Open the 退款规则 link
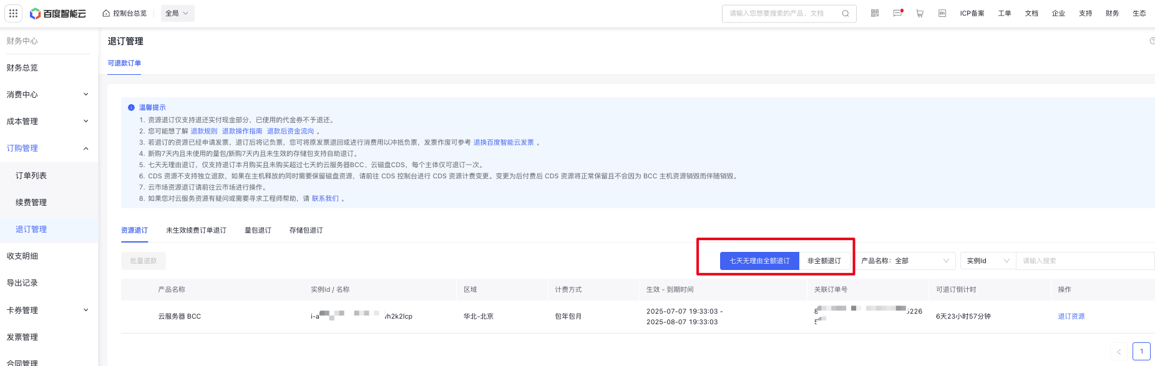 pyautogui.click(x=204, y=131)
